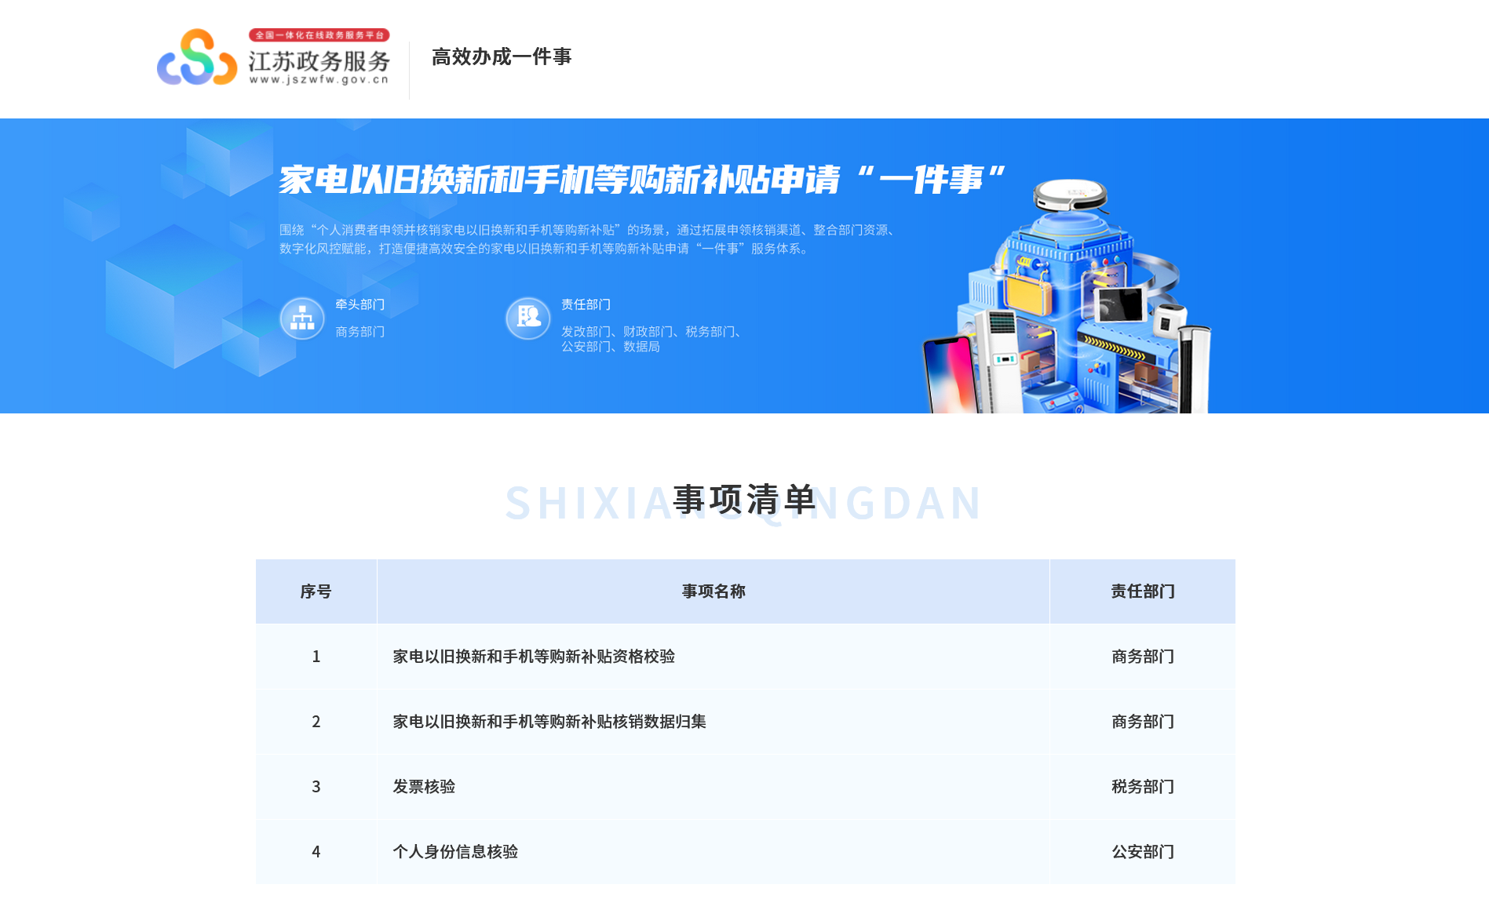Click the 责任部门 person icon
1489x899 pixels.
click(527, 318)
